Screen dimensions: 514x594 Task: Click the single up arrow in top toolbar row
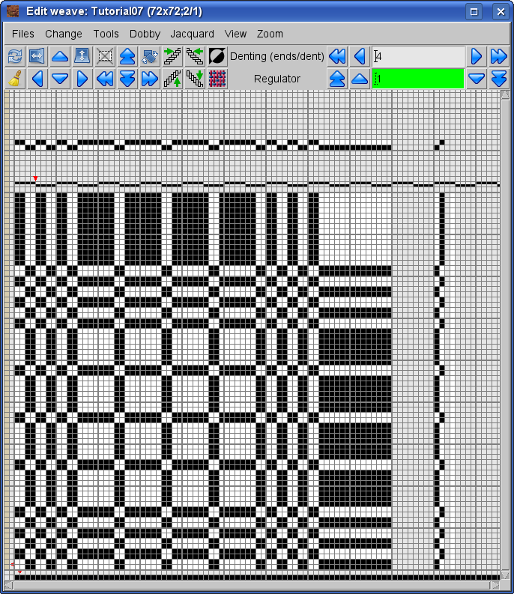[x=60, y=56]
